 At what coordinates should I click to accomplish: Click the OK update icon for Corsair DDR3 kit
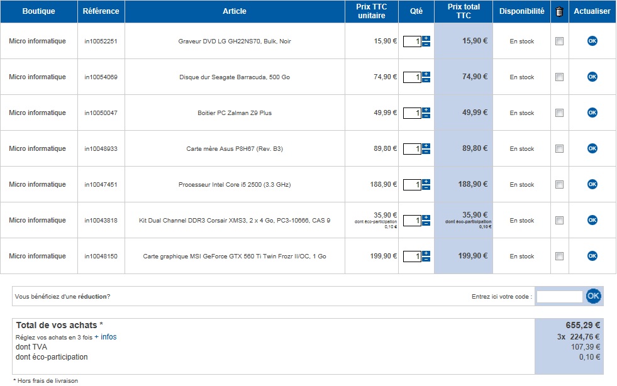[x=592, y=220]
